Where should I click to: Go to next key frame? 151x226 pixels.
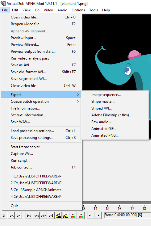pyautogui.click(x=66, y=216)
